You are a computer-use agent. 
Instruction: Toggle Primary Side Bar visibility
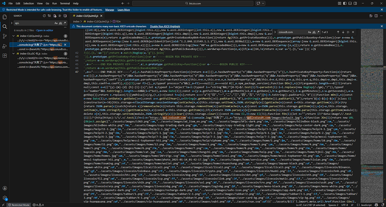click(x=345, y=3)
